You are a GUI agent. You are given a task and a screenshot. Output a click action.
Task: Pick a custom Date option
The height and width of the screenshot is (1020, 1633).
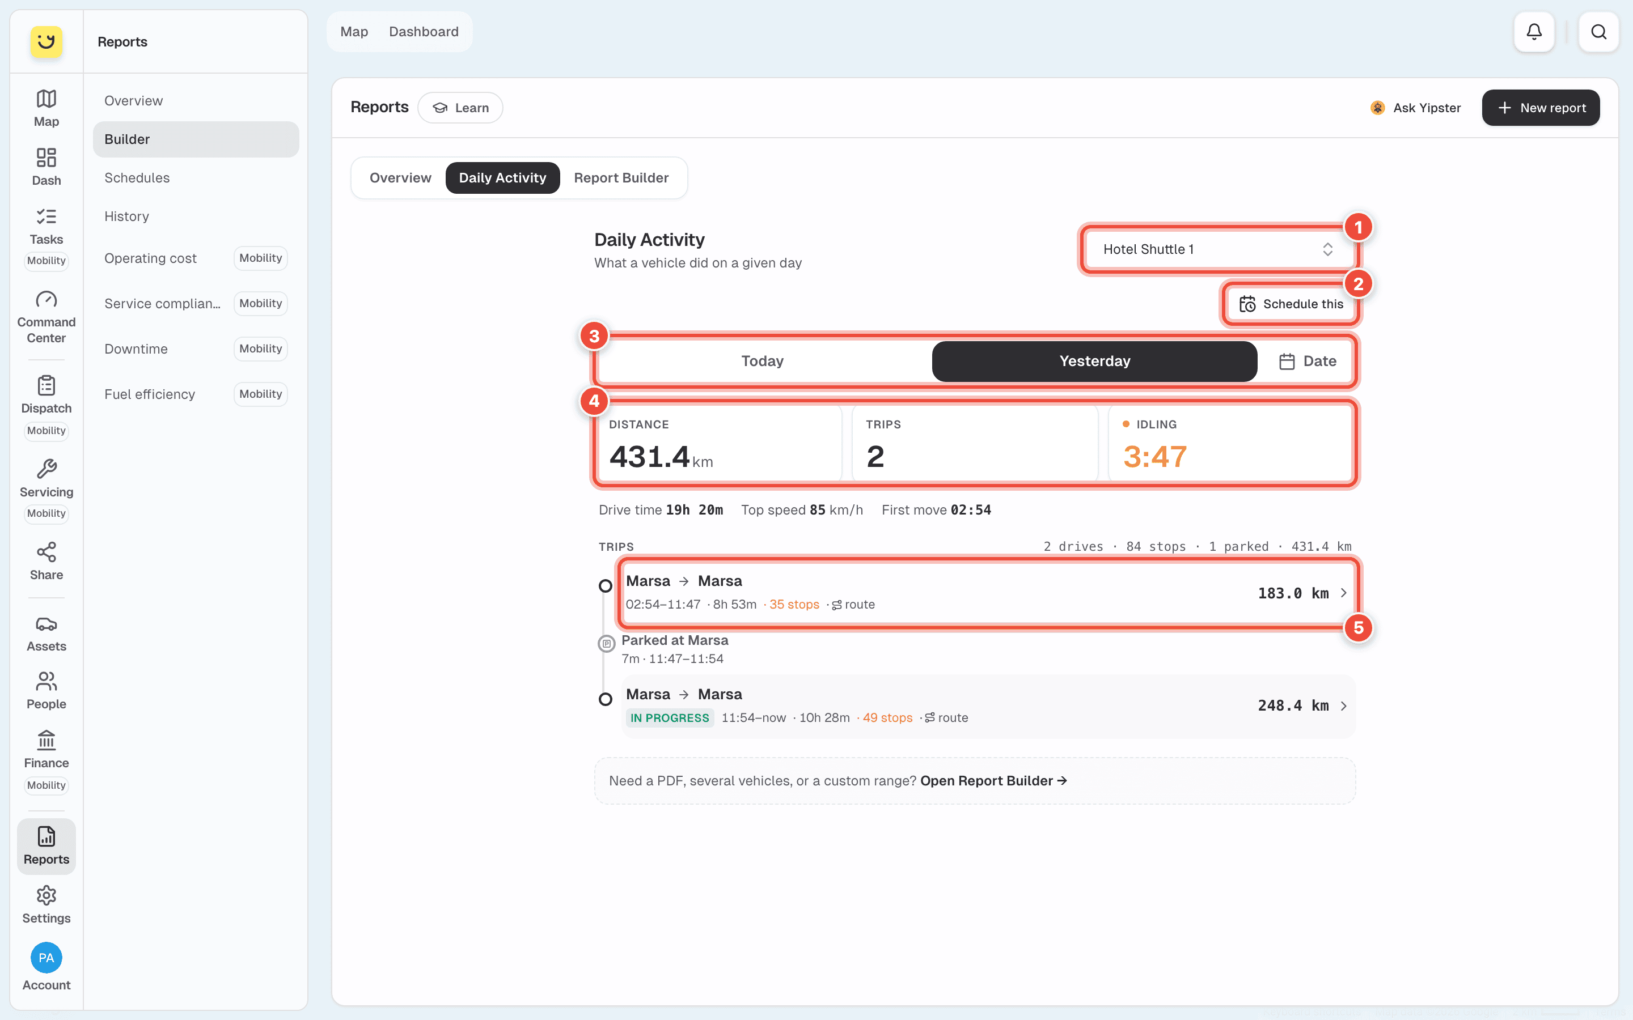tap(1307, 361)
